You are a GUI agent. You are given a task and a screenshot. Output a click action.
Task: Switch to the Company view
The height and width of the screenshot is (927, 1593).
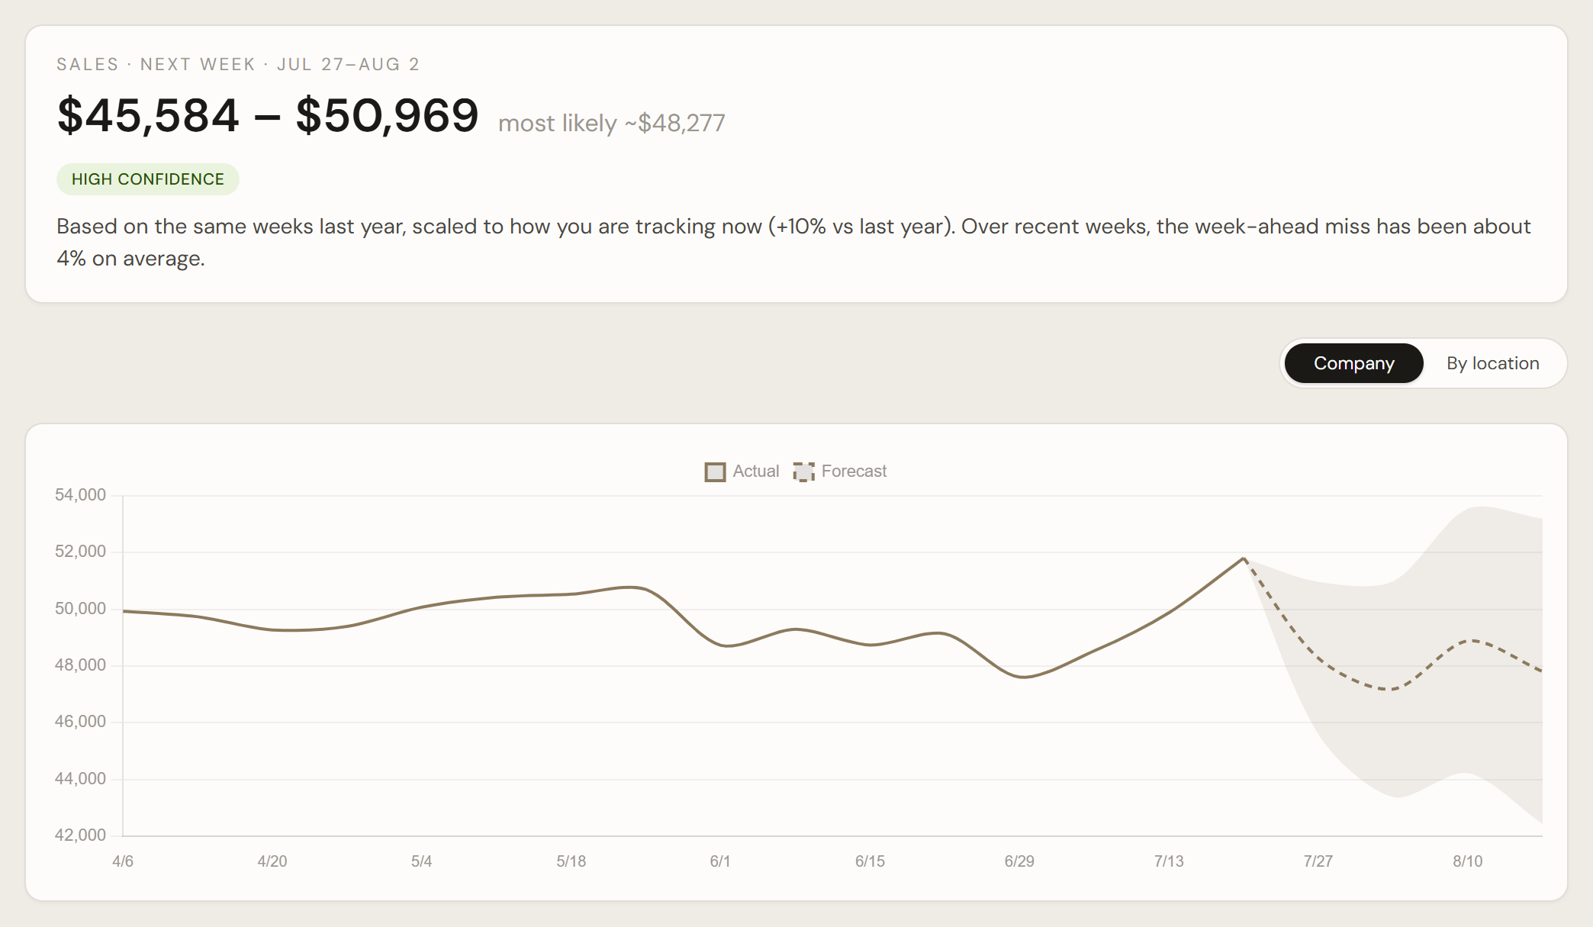click(1353, 363)
